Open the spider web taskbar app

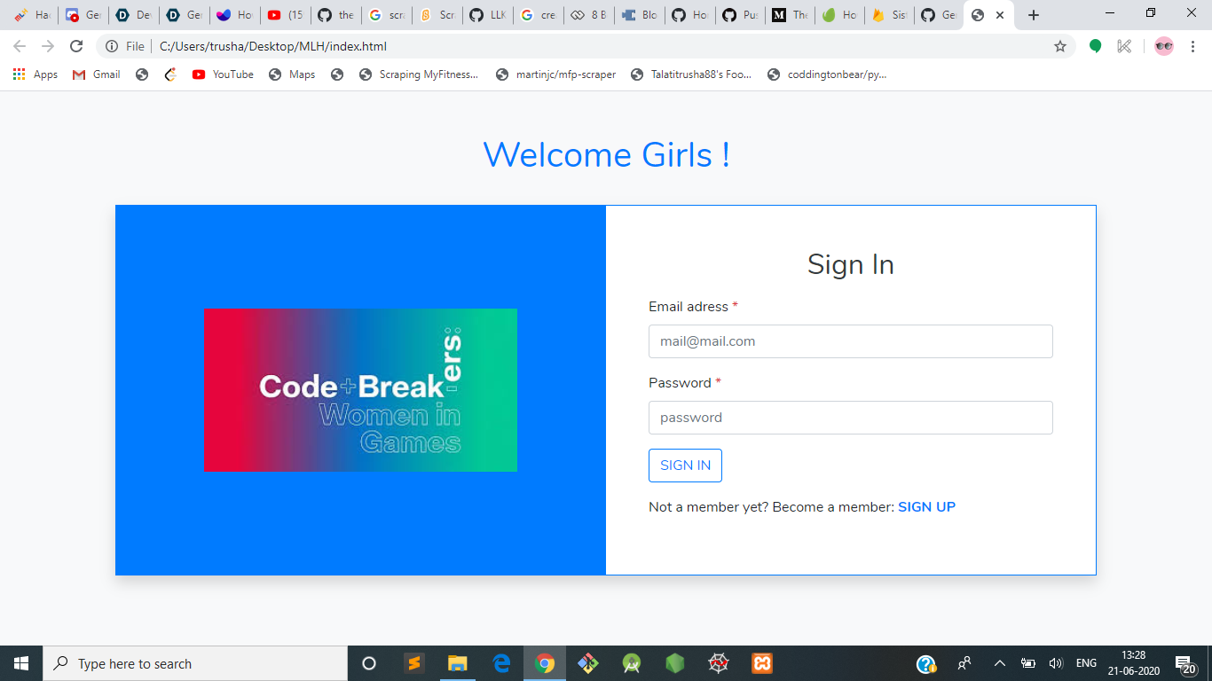click(x=719, y=663)
